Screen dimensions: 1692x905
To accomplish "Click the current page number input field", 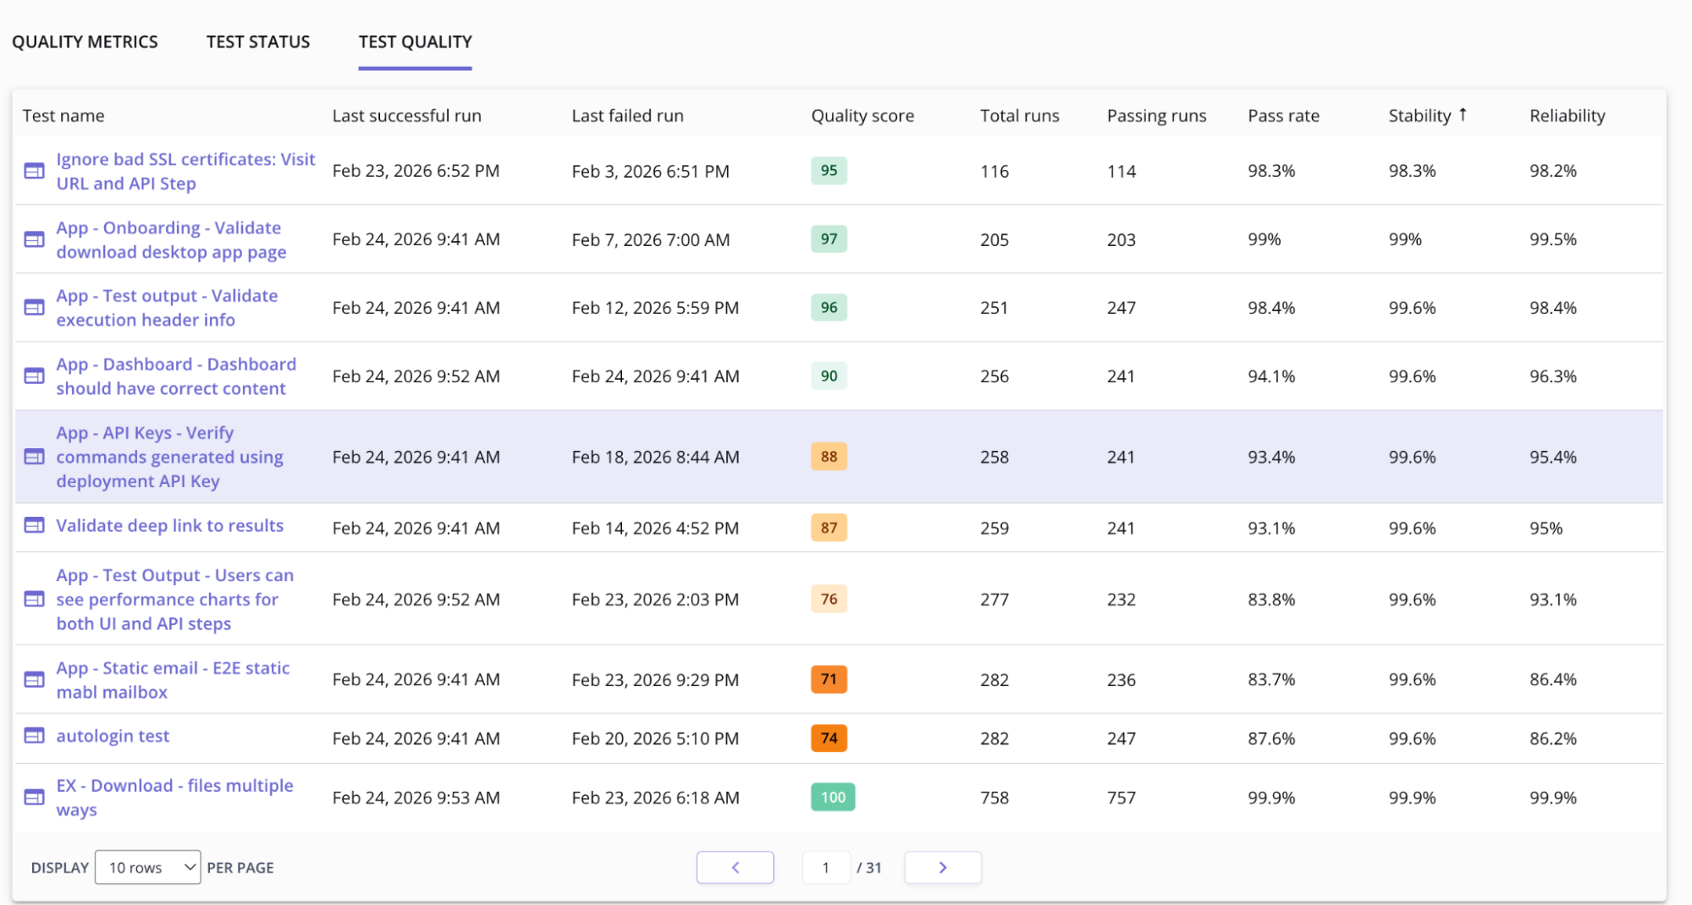I will [x=826, y=868].
